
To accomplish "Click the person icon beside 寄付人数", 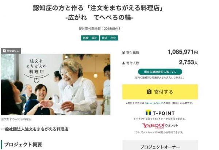I will [123, 63].
